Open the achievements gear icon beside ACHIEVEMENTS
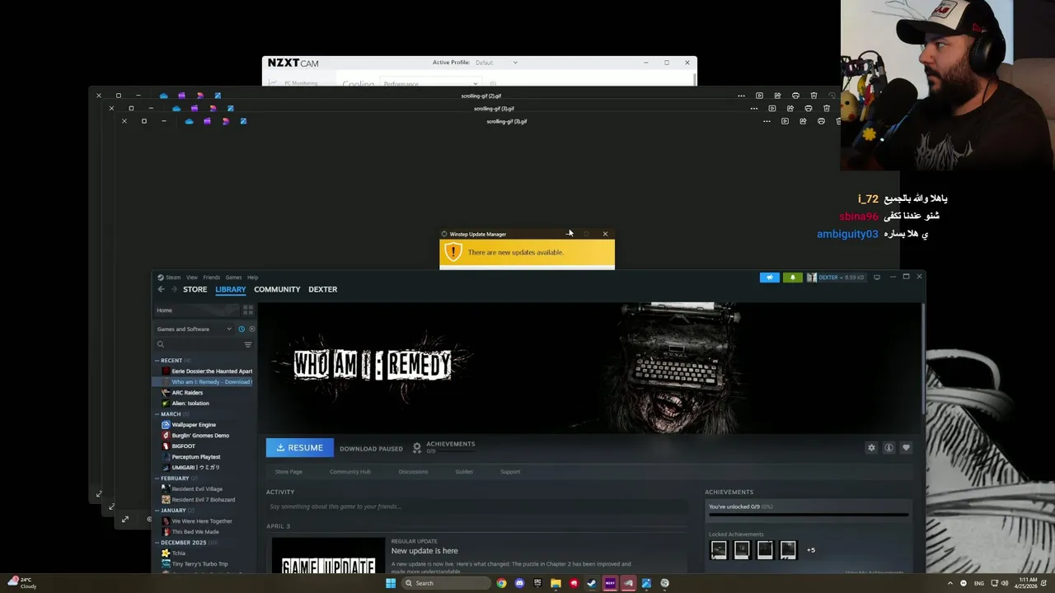Screen dimensions: 1055x593 (417, 447)
